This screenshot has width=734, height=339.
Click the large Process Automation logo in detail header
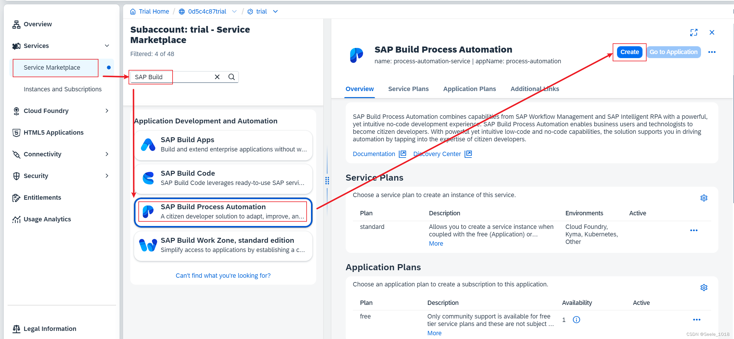pyautogui.click(x=356, y=55)
